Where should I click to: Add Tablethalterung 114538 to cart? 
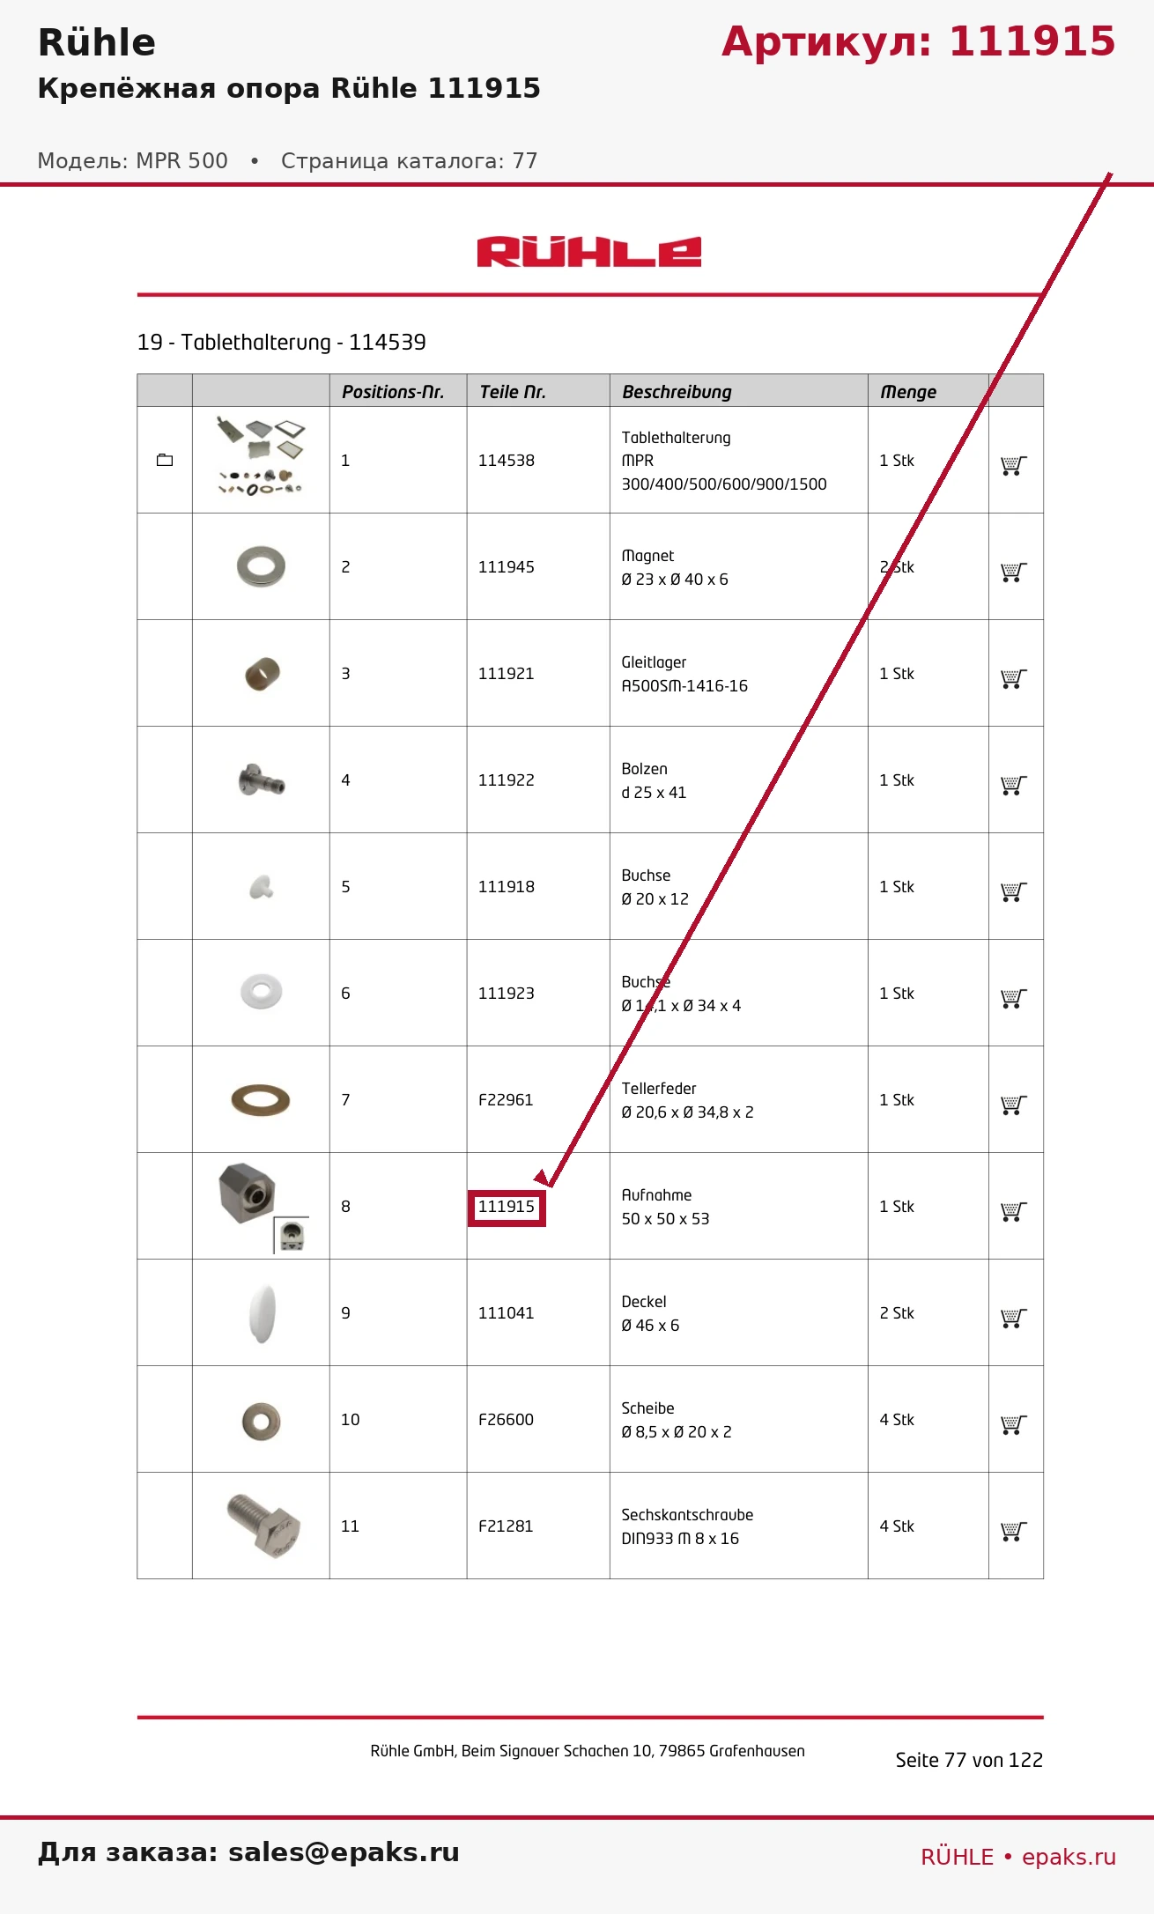click(1014, 465)
